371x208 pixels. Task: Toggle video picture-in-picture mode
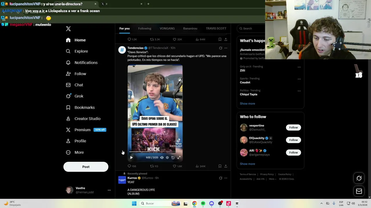click(173, 157)
